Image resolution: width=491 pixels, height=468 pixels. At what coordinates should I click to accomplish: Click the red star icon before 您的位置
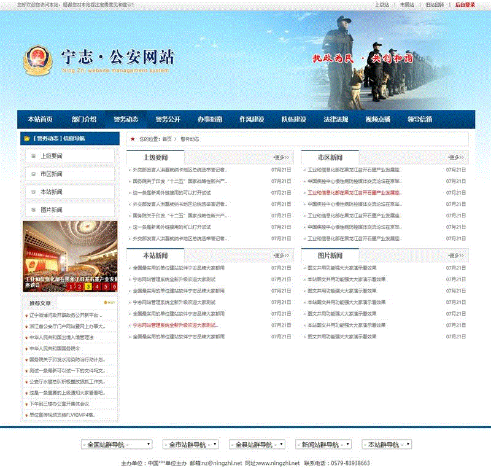[133, 139]
